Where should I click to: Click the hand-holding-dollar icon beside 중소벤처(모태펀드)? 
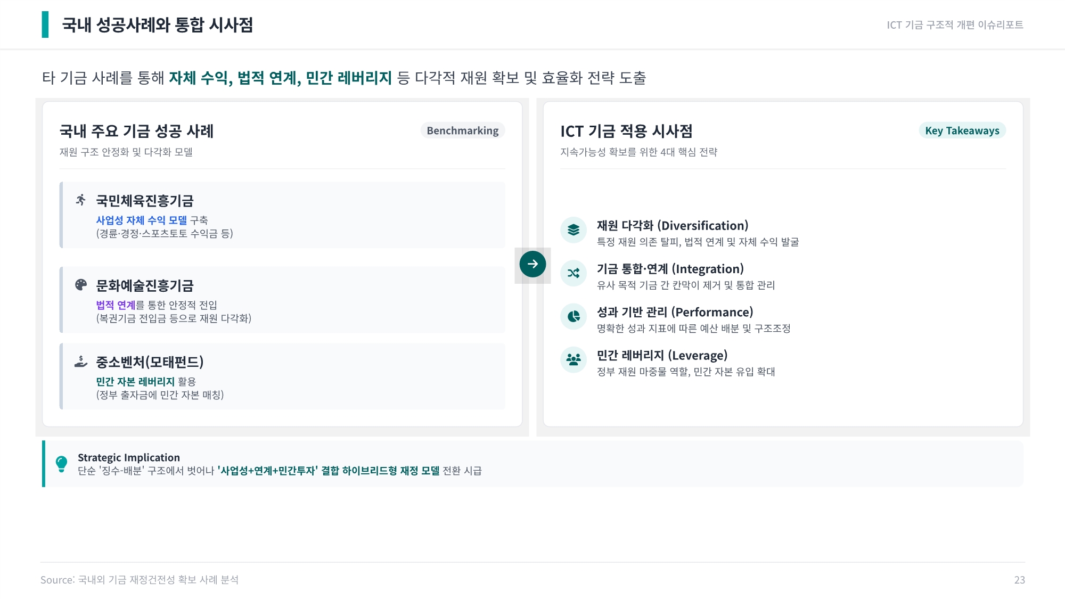(81, 362)
